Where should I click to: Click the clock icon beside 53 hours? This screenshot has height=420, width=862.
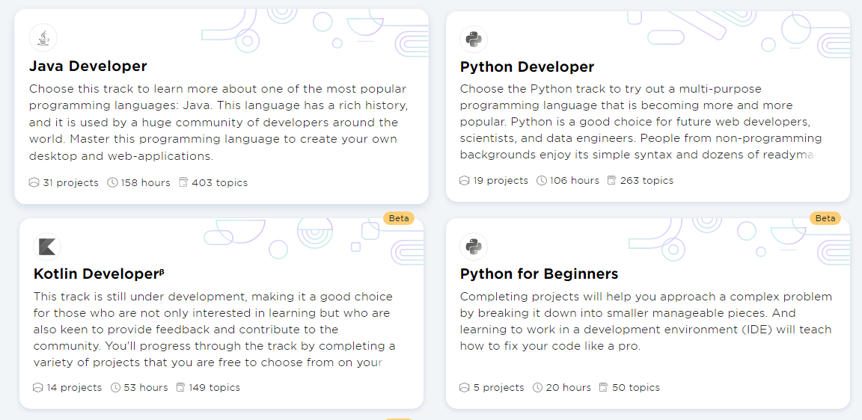coord(115,388)
